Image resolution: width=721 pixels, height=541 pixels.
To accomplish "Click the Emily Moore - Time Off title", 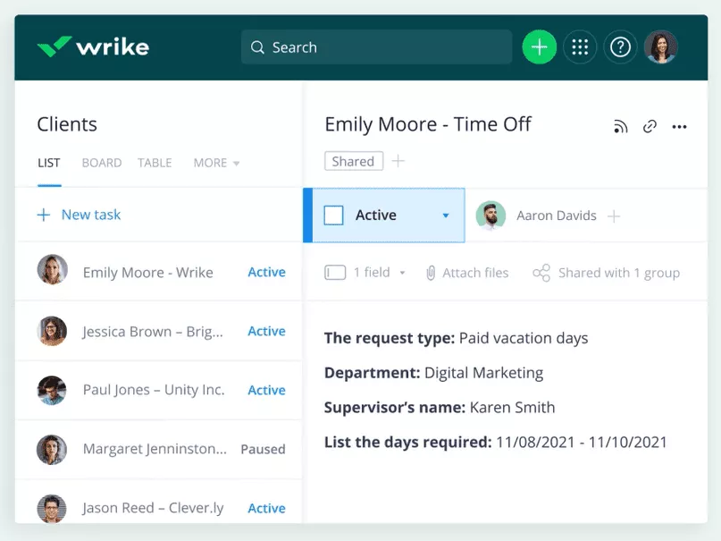I will pos(428,124).
